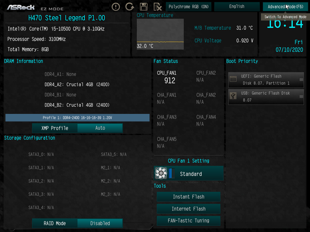Click the Boot Priority heading
The height and width of the screenshot is (232, 310).
pos(242,61)
